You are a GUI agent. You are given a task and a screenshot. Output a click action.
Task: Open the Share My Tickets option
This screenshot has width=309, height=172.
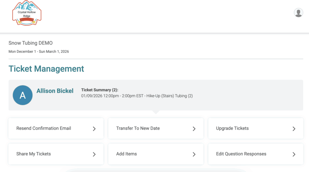pos(56,154)
